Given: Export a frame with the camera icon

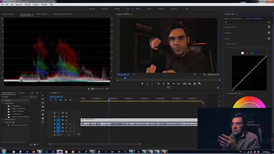Looking at the screenshot, I should pos(194,84).
